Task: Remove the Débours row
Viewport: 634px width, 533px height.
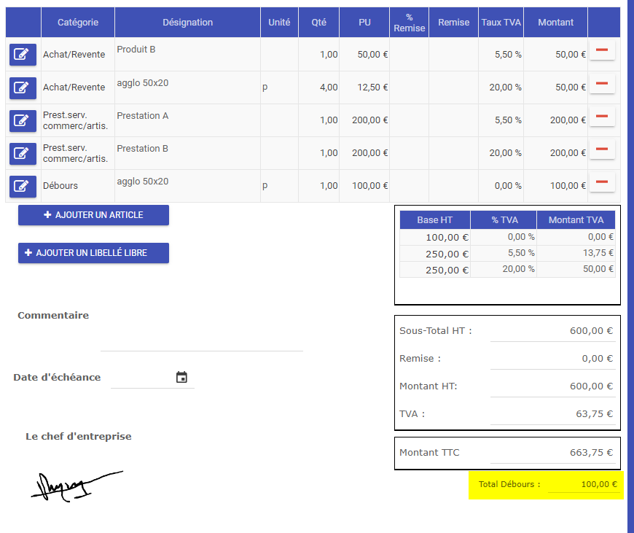Action: pyautogui.click(x=602, y=182)
